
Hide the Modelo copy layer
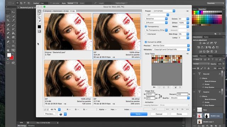click(194, 116)
